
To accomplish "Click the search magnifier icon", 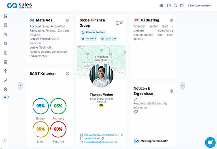I will click(x=175, y=5).
